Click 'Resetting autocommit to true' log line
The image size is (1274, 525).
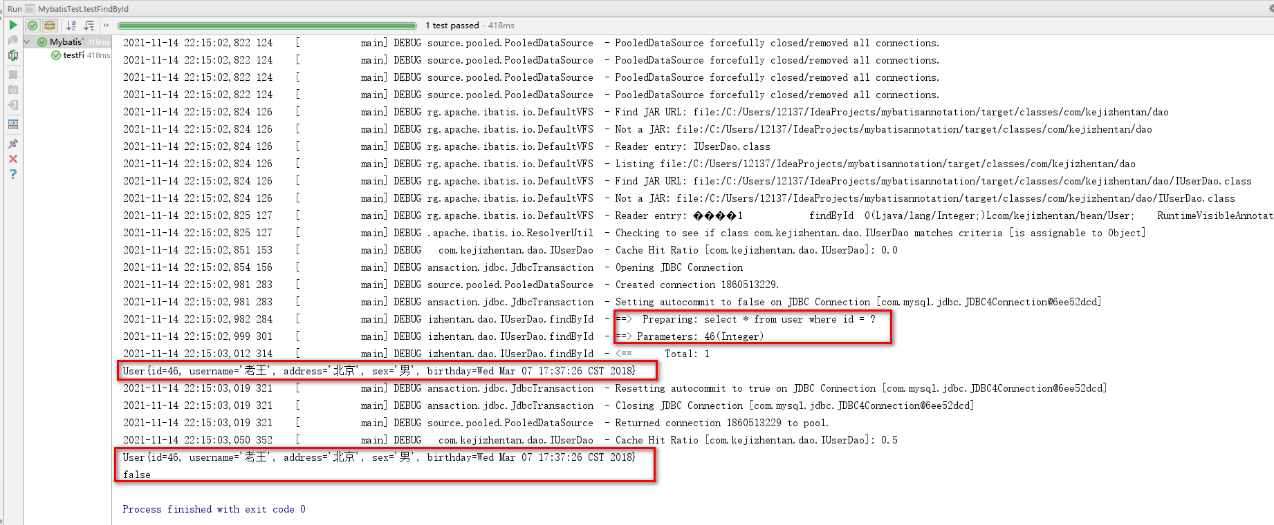click(x=860, y=388)
